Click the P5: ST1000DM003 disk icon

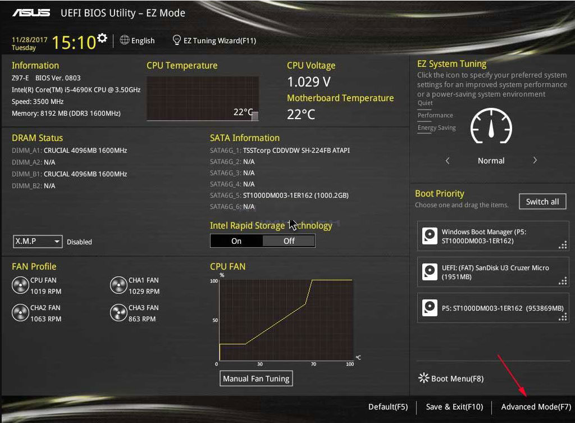pos(430,308)
